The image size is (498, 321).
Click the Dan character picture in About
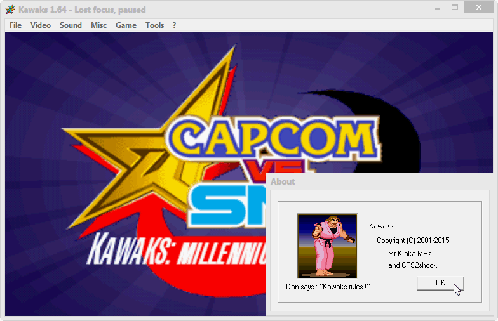[327, 246]
